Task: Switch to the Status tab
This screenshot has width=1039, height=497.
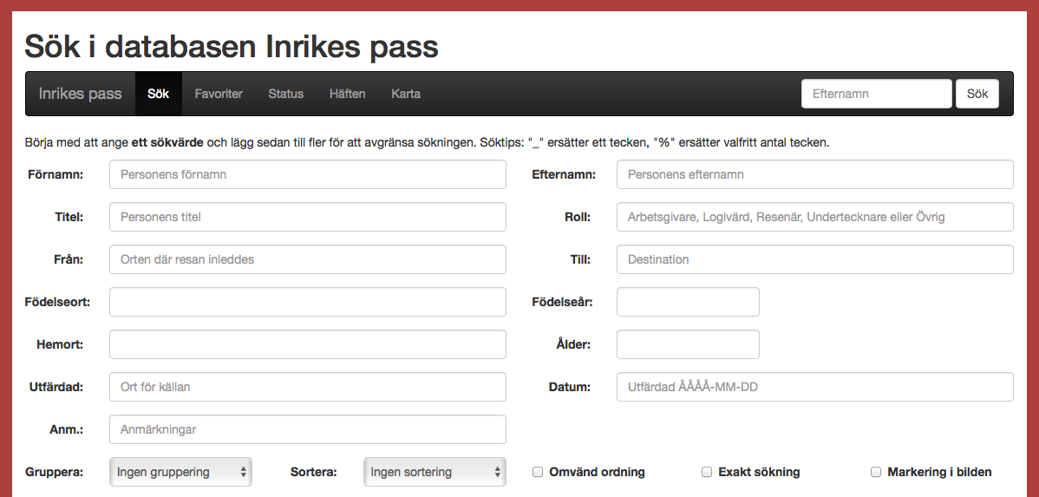Action: point(285,94)
